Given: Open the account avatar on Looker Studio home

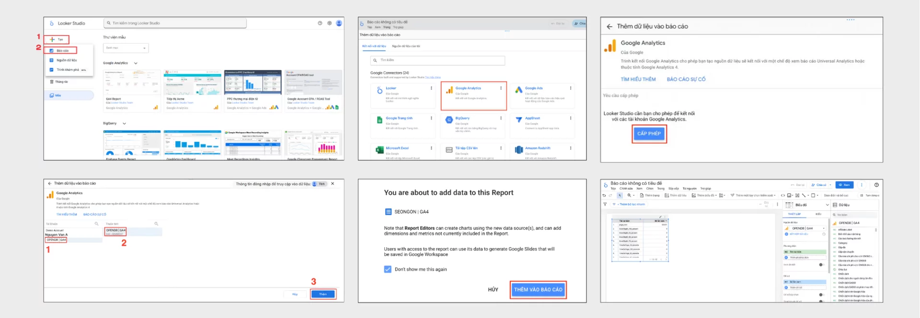Looking at the screenshot, I should 339,23.
